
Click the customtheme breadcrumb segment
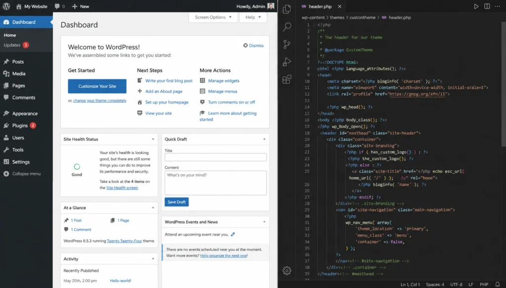tap(362, 17)
